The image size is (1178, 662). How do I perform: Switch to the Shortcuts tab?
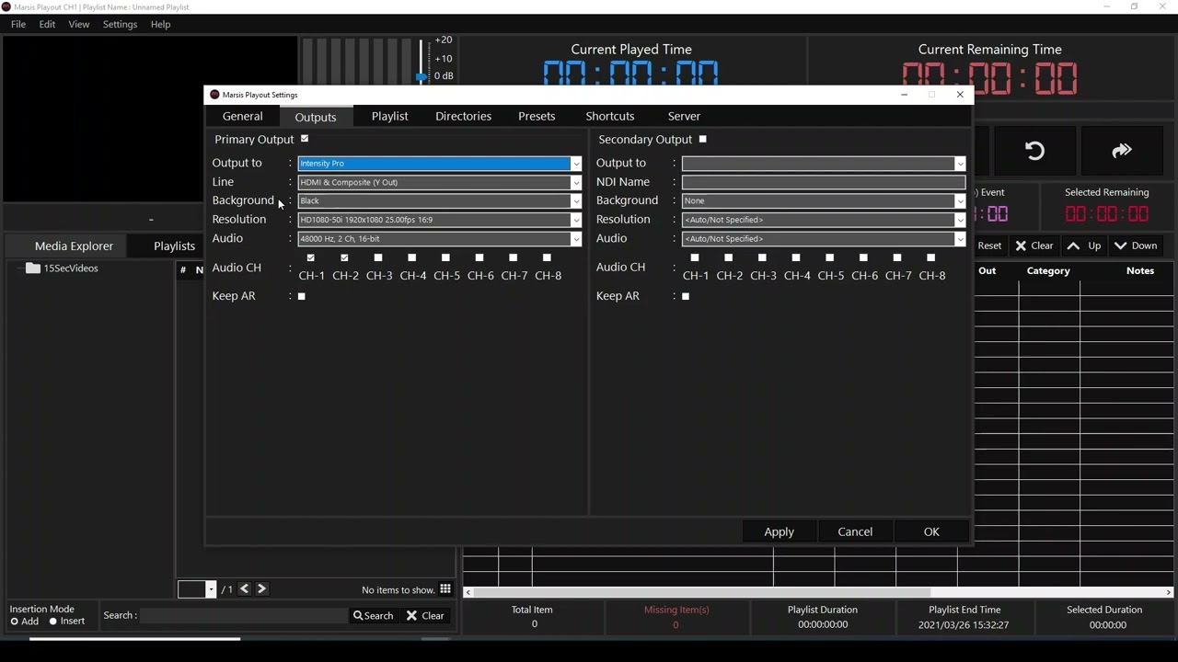click(610, 117)
